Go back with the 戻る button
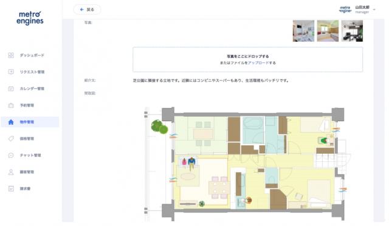389x226 pixels. coord(87,10)
